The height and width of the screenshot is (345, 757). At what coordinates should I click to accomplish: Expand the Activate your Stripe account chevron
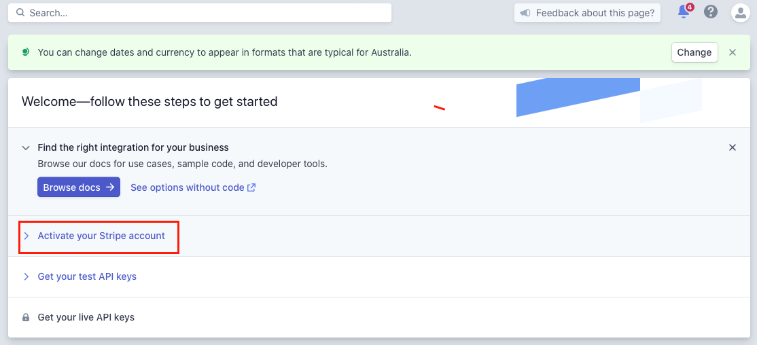click(27, 236)
